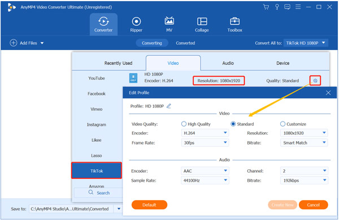Click the key register icon

(x=277, y=7)
